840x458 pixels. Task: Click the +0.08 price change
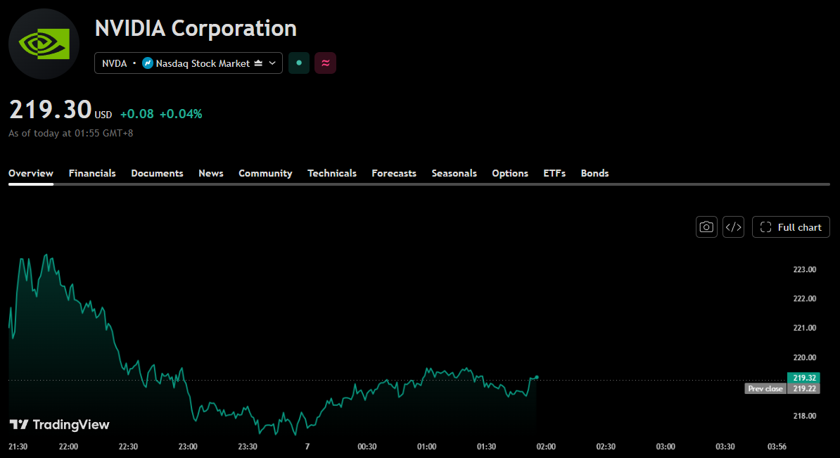136,113
